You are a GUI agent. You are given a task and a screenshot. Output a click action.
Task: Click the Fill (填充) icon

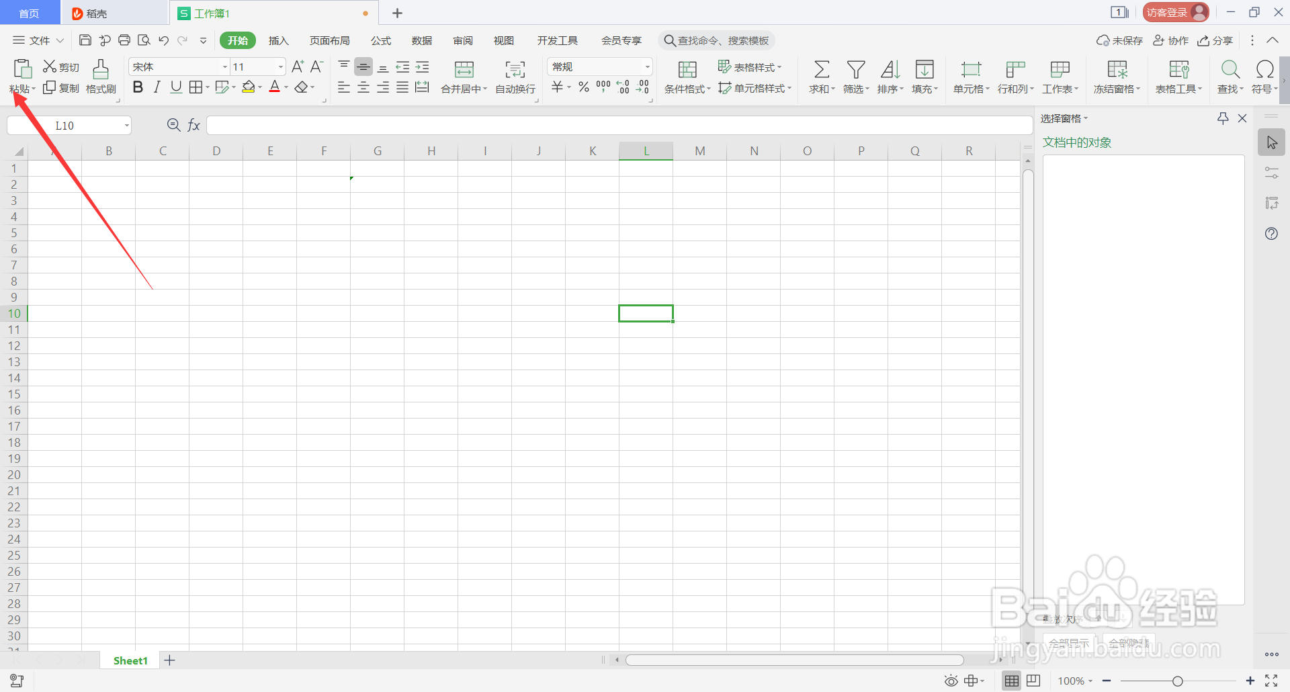click(x=924, y=69)
